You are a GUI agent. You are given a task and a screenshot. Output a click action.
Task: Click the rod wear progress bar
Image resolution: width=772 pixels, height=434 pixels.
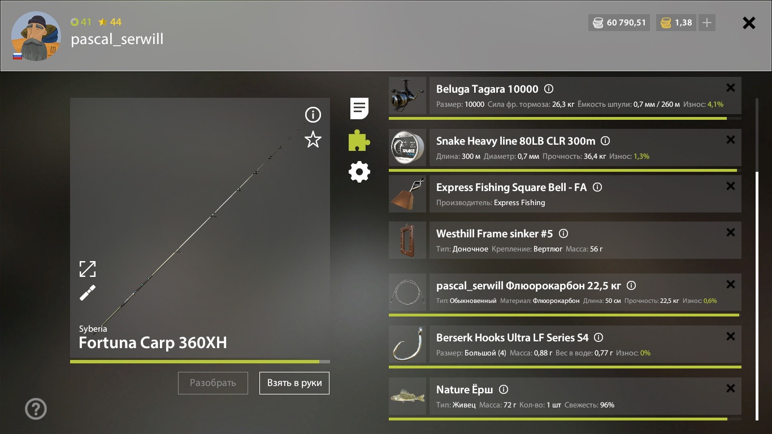coord(200,362)
